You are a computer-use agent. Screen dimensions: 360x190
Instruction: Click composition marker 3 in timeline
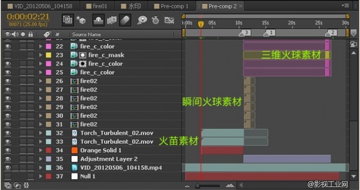coord(245,33)
